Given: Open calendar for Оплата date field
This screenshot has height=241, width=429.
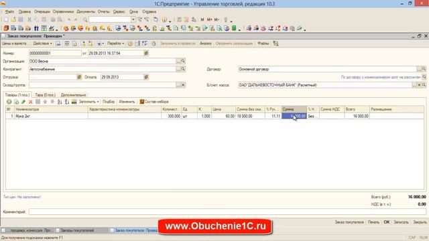Looking at the screenshot, I should point(146,77).
